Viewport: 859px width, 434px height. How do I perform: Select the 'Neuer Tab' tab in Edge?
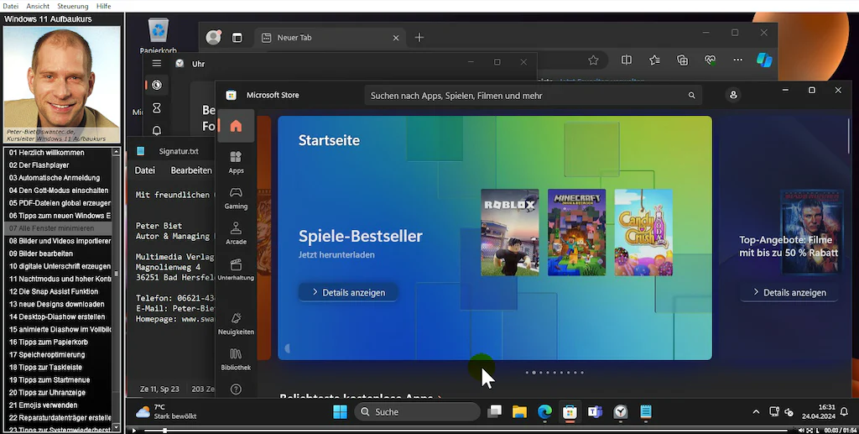click(329, 37)
